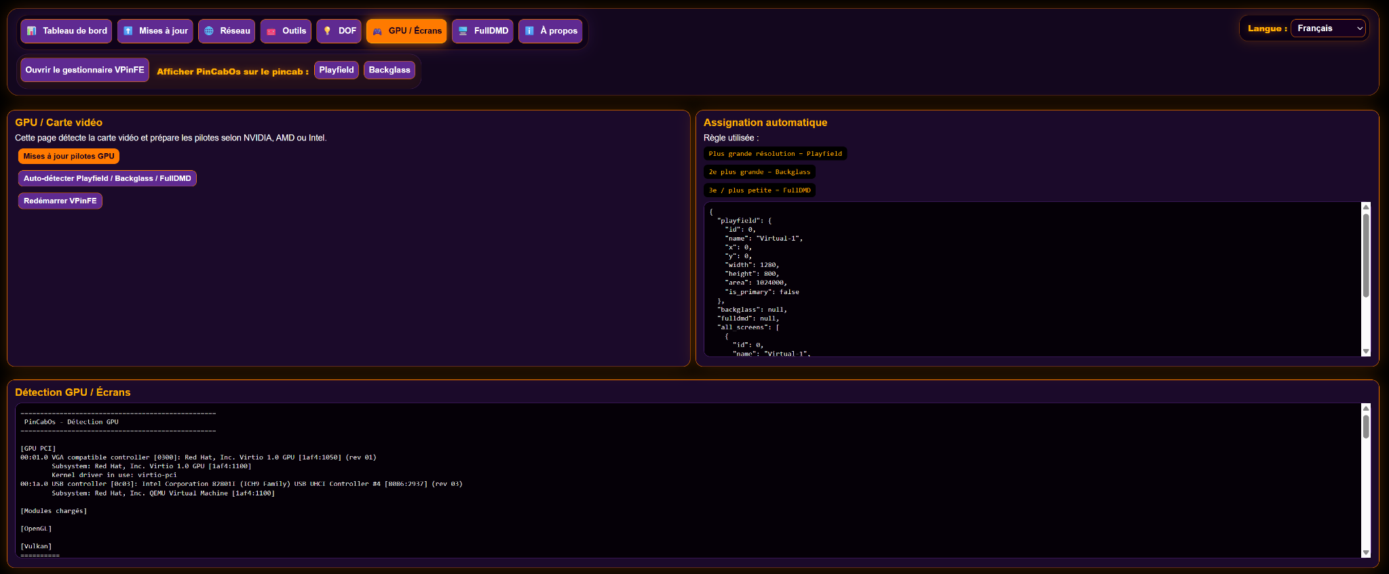Click Auto-détecter Playfield / Backglass / FullDMD
The height and width of the screenshot is (574, 1389).
tap(107, 179)
